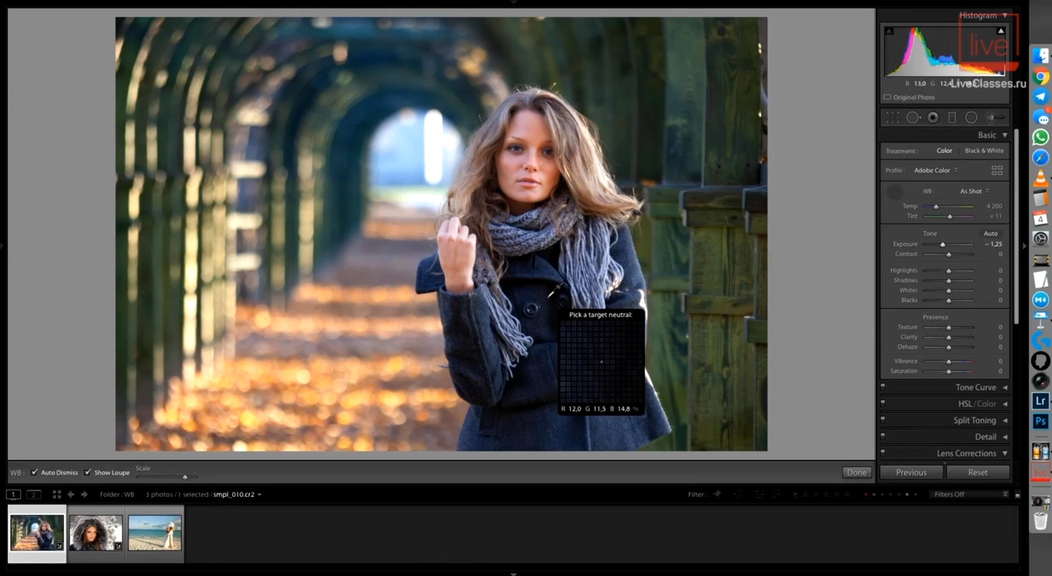Select the beach photo thumbnail in filmstrip
The image size is (1052, 576).
155,533
